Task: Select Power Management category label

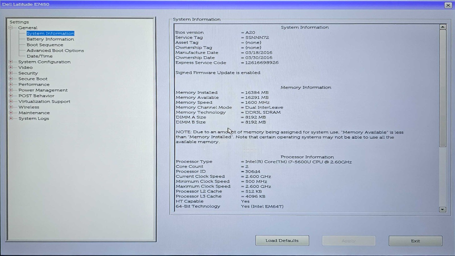Action: (43, 90)
